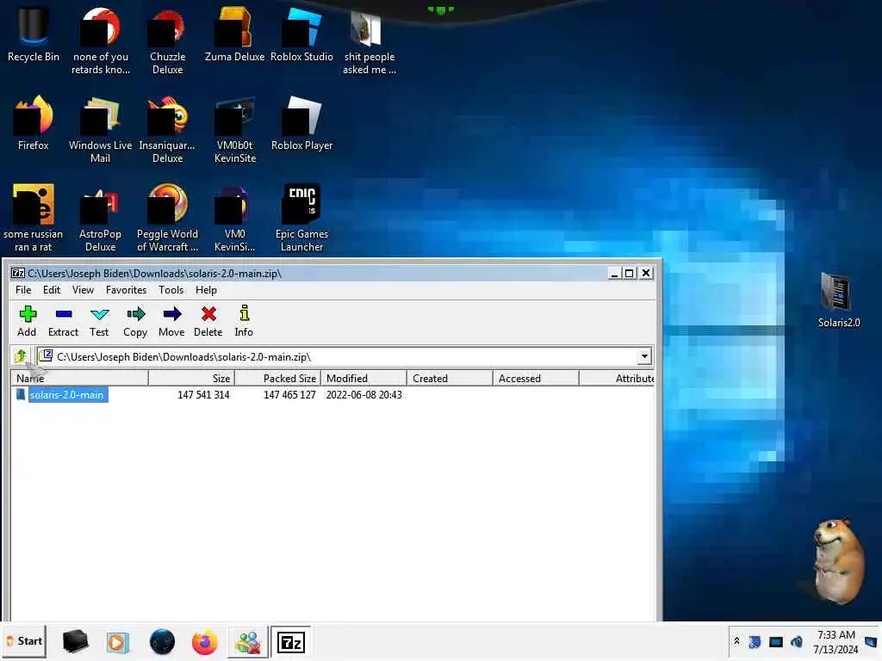Sort by the Accessed column header
Image resolution: width=882 pixels, height=661 pixels.
pos(536,379)
